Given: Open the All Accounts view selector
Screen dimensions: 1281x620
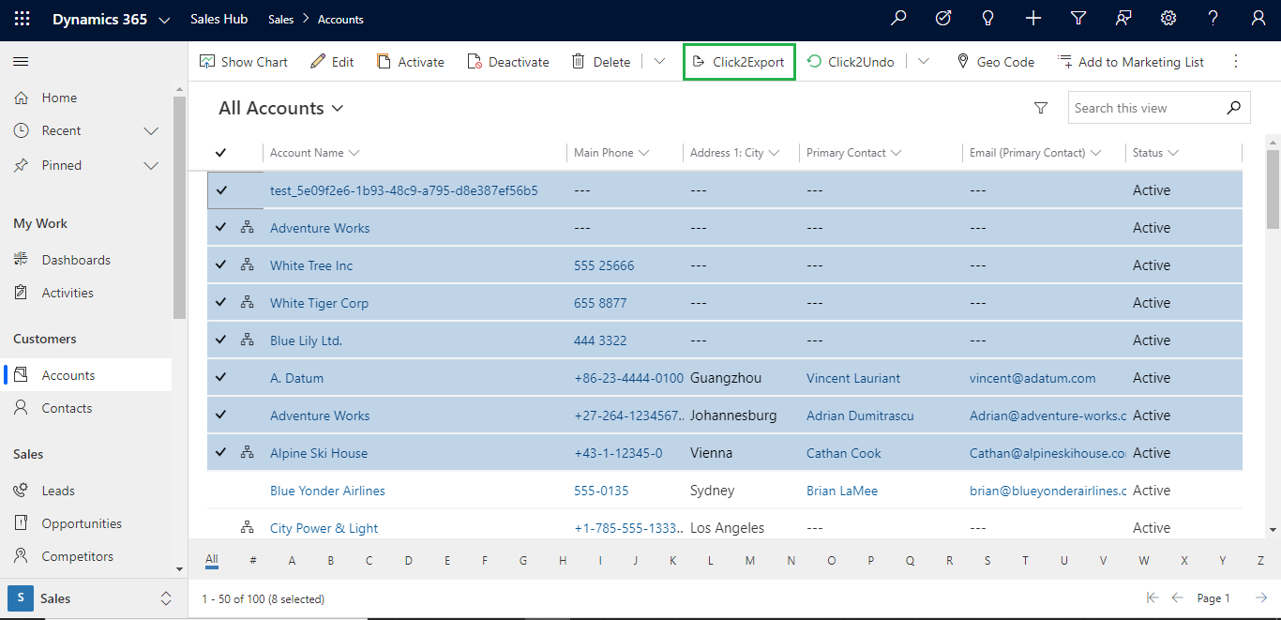Looking at the screenshot, I should click(x=280, y=108).
